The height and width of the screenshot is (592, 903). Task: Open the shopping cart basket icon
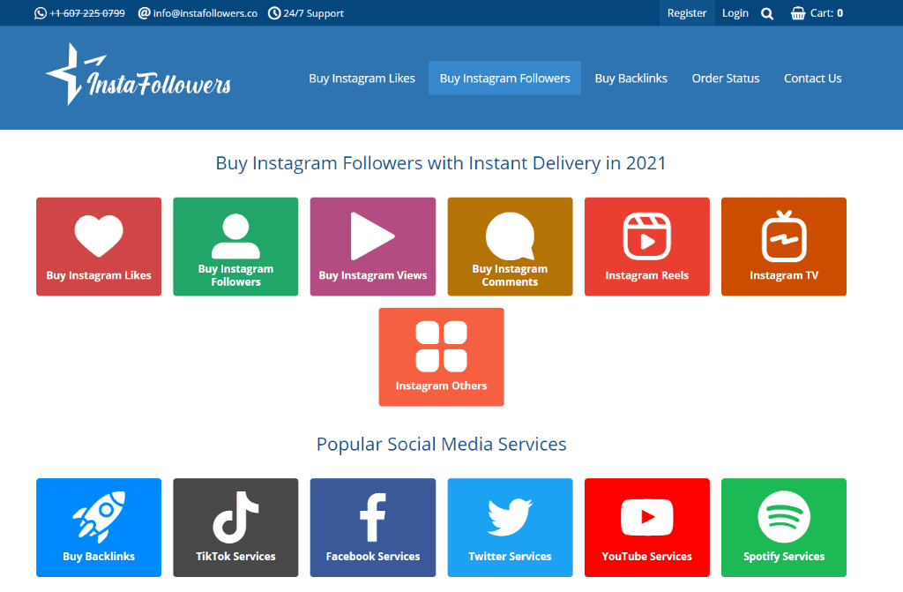pos(797,13)
